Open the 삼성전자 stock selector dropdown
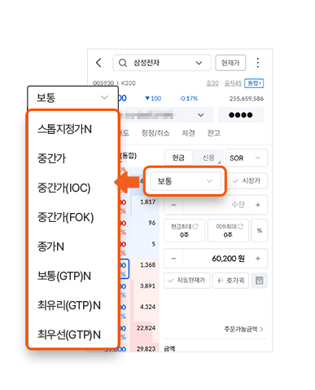The image size is (315, 390). 162,63
